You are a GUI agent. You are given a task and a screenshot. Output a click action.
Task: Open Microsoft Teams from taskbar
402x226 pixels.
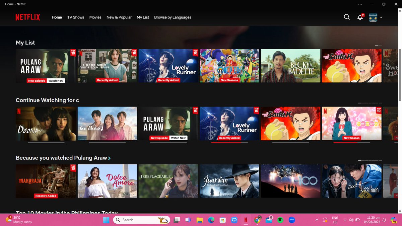pos(188,220)
